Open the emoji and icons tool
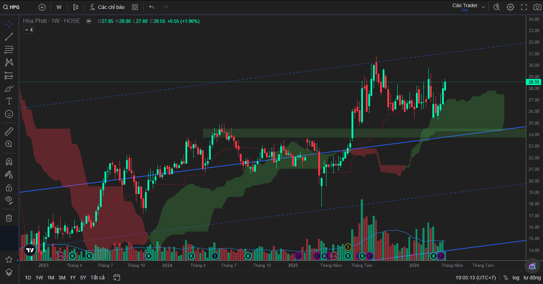Screen dimensions: 543x284 pos(9,114)
